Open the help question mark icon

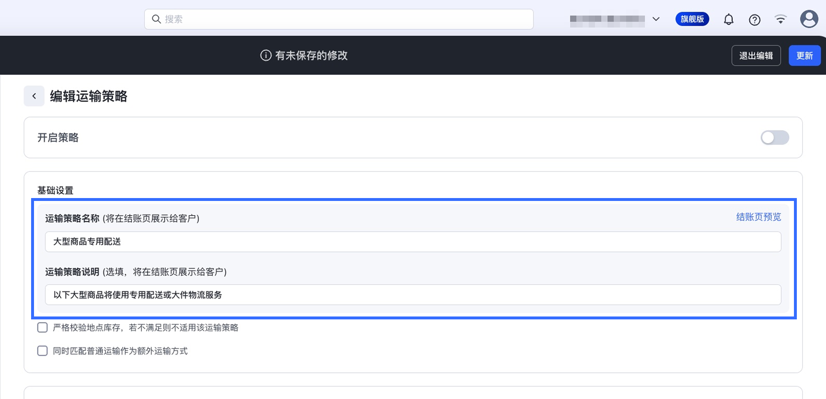coord(754,19)
